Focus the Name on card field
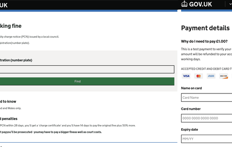This screenshot has width=232, height=147. (x=206, y=97)
